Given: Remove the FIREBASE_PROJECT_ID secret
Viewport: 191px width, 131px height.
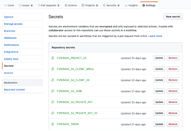Looking at the screenshot, I should pos(173,58).
